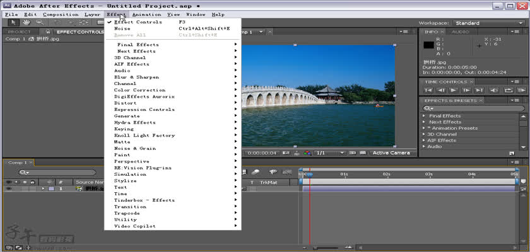The width and height of the screenshot is (530, 252).
Task: Click new animation preset icon below effects list
Action: (x=512, y=153)
